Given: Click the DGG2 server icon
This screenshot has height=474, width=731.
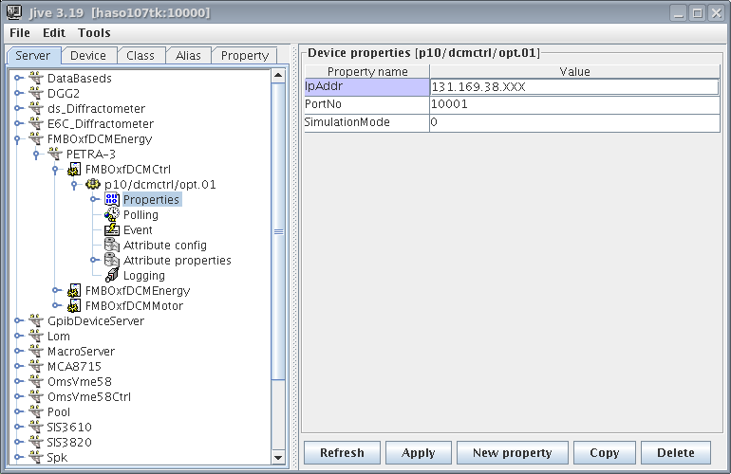Looking at the screenshot, I should pyautogui.click(x=36, y=93).
